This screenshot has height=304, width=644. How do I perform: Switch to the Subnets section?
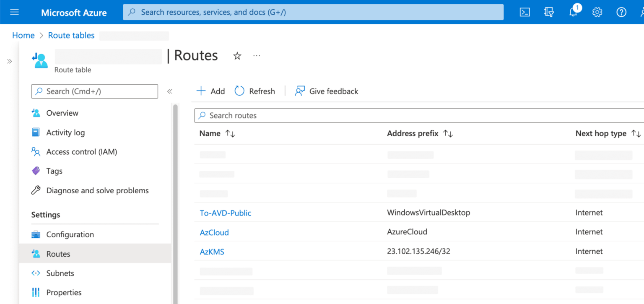(59, 273)
